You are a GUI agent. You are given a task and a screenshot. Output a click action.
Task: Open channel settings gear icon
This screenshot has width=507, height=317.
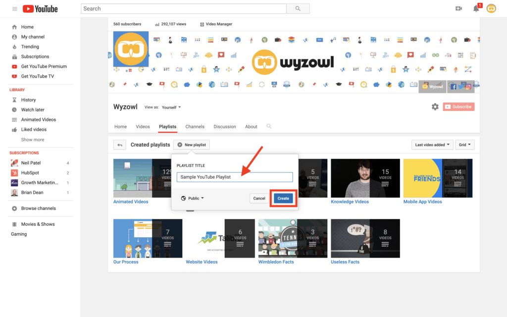435,107
